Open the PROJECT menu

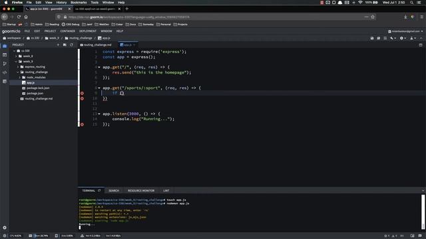click(x=50, y=31)
